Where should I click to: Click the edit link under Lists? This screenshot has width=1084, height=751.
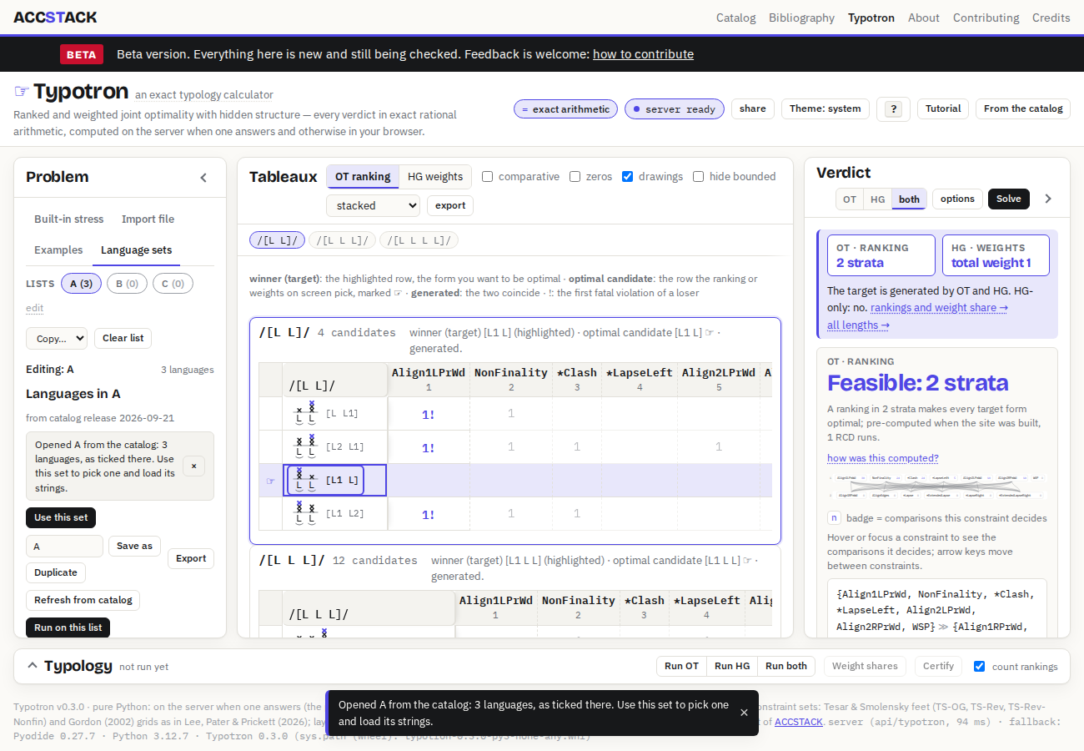[34, 308]
